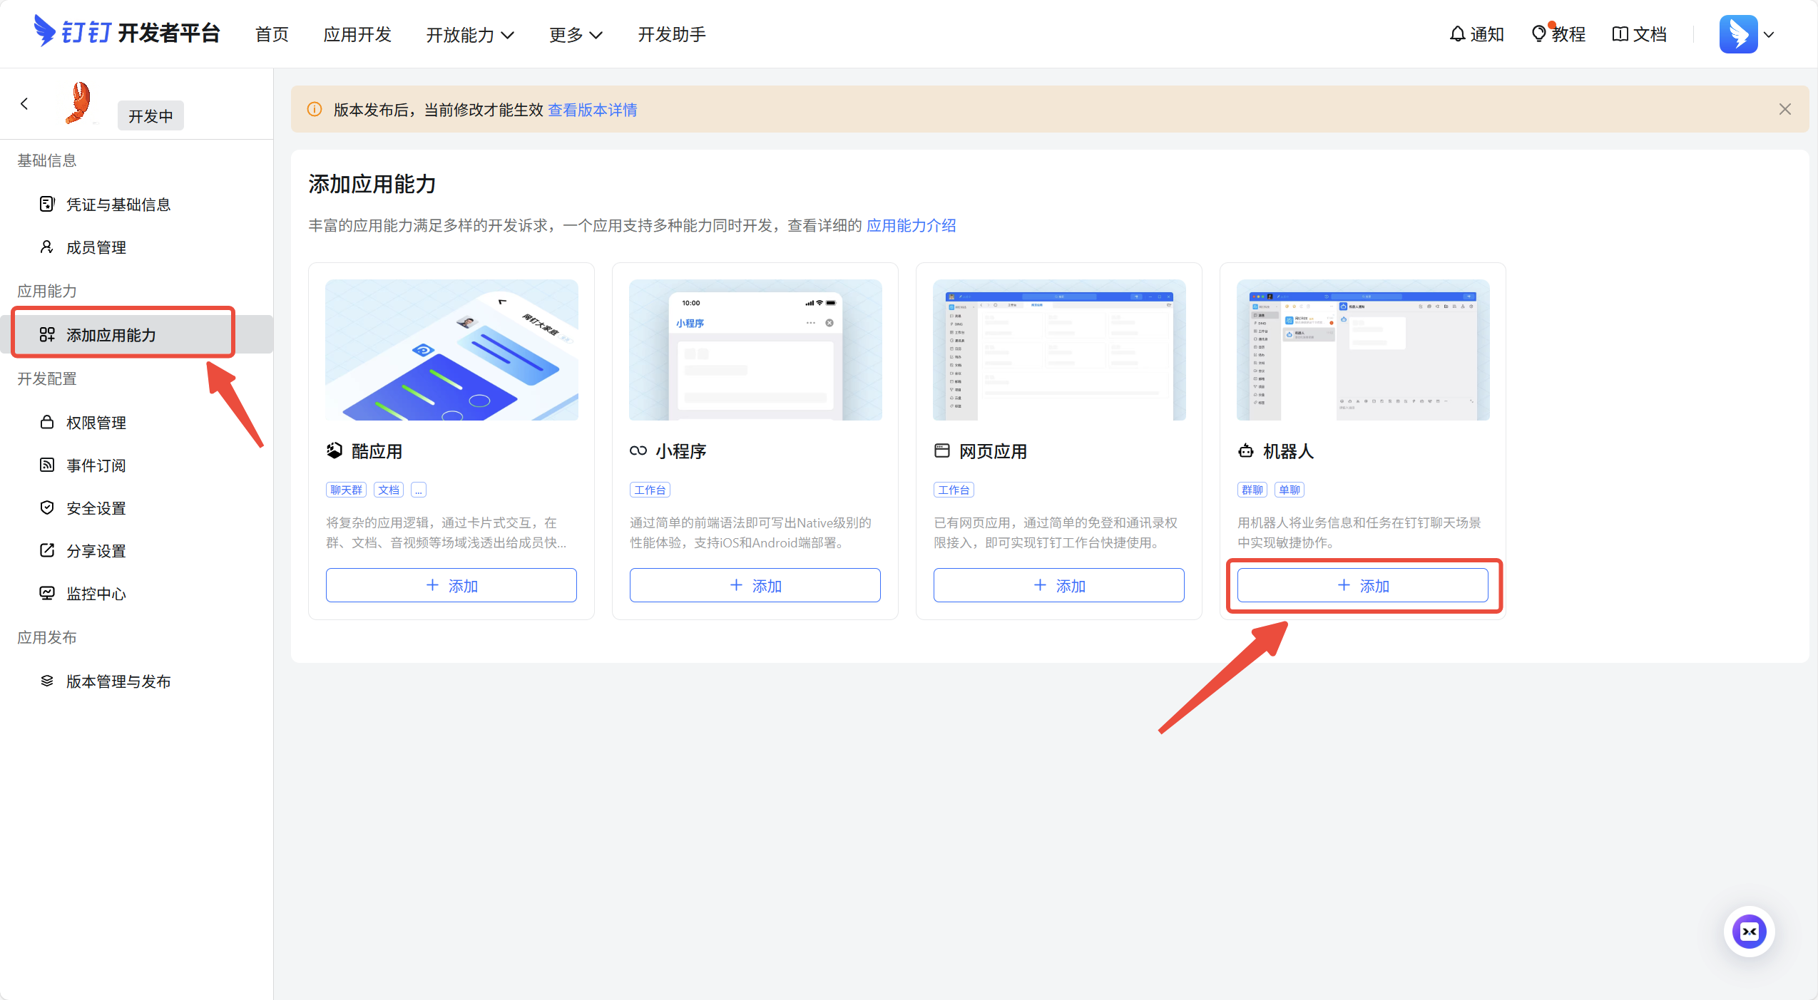Open the monitoring center sidebar item
The width and height of the screenshot is (1818, 1000).
[x=96, y=594]
